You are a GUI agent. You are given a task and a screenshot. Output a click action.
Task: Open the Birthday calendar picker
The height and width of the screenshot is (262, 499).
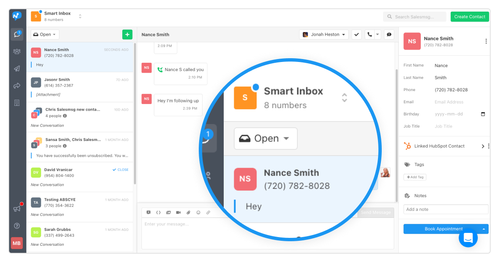(483, 114)
